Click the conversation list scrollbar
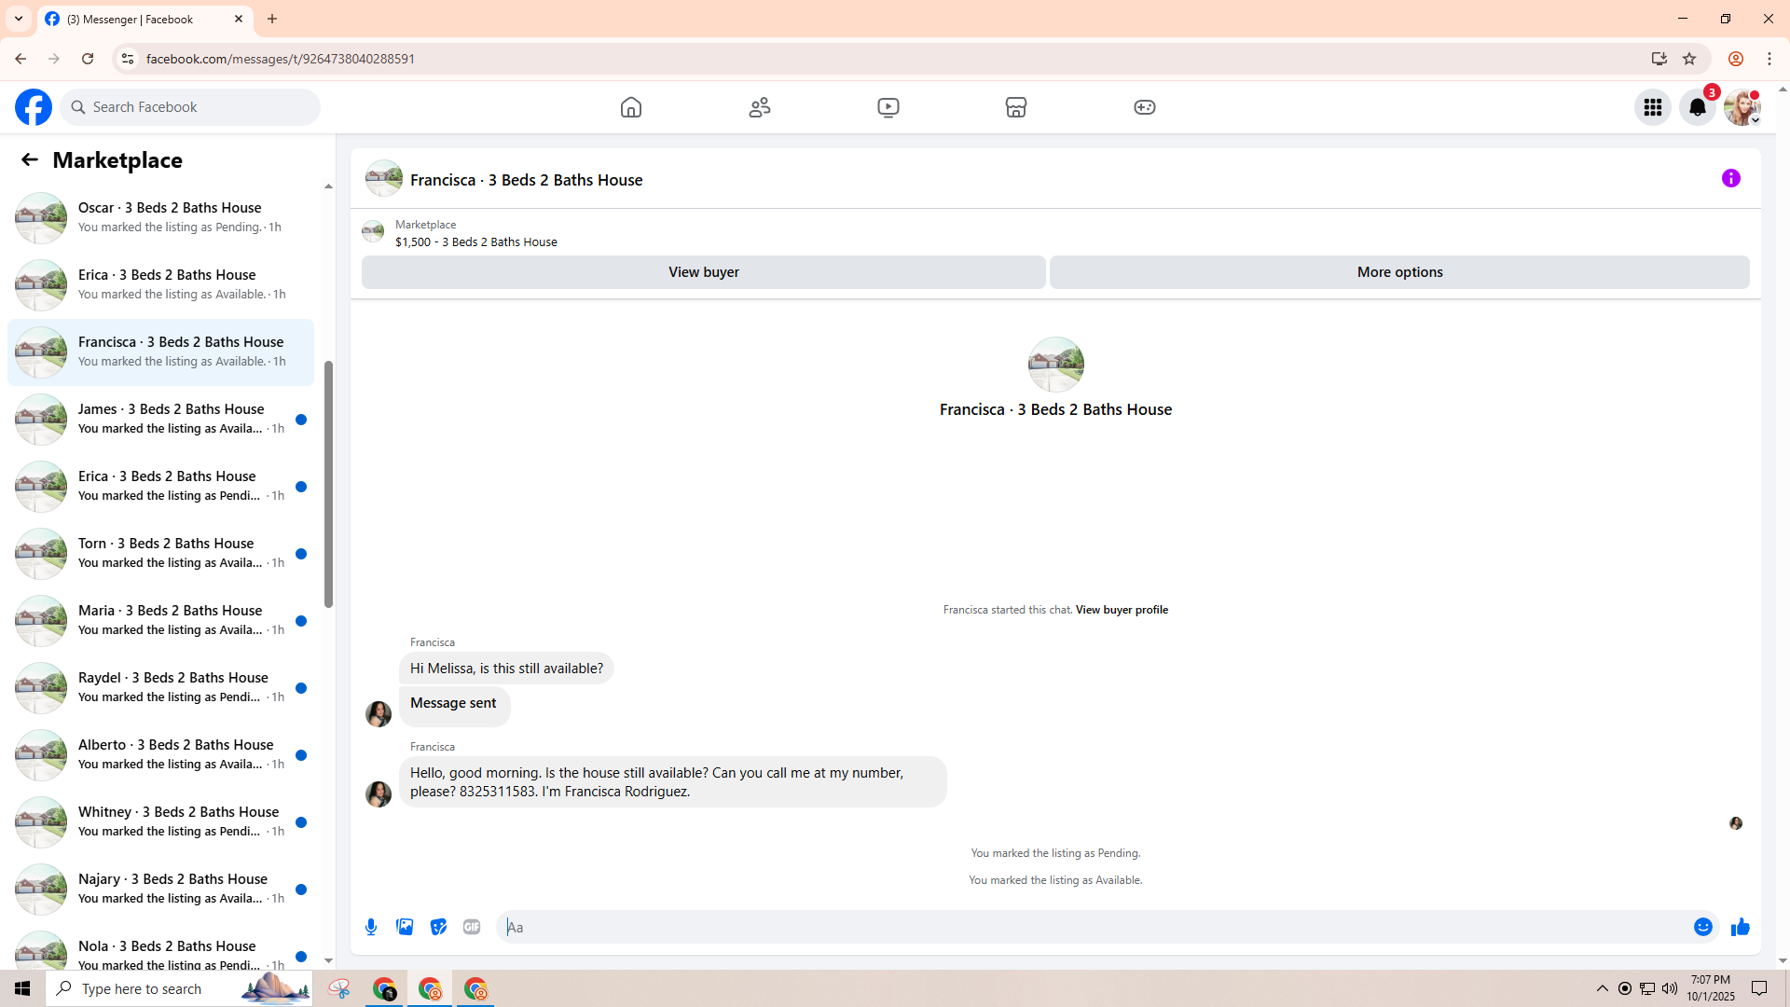This screenshot has width=1790, height=1007. [x=328, y=483]
